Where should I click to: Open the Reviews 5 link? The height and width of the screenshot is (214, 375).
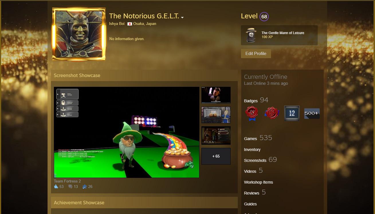(255, 193)
